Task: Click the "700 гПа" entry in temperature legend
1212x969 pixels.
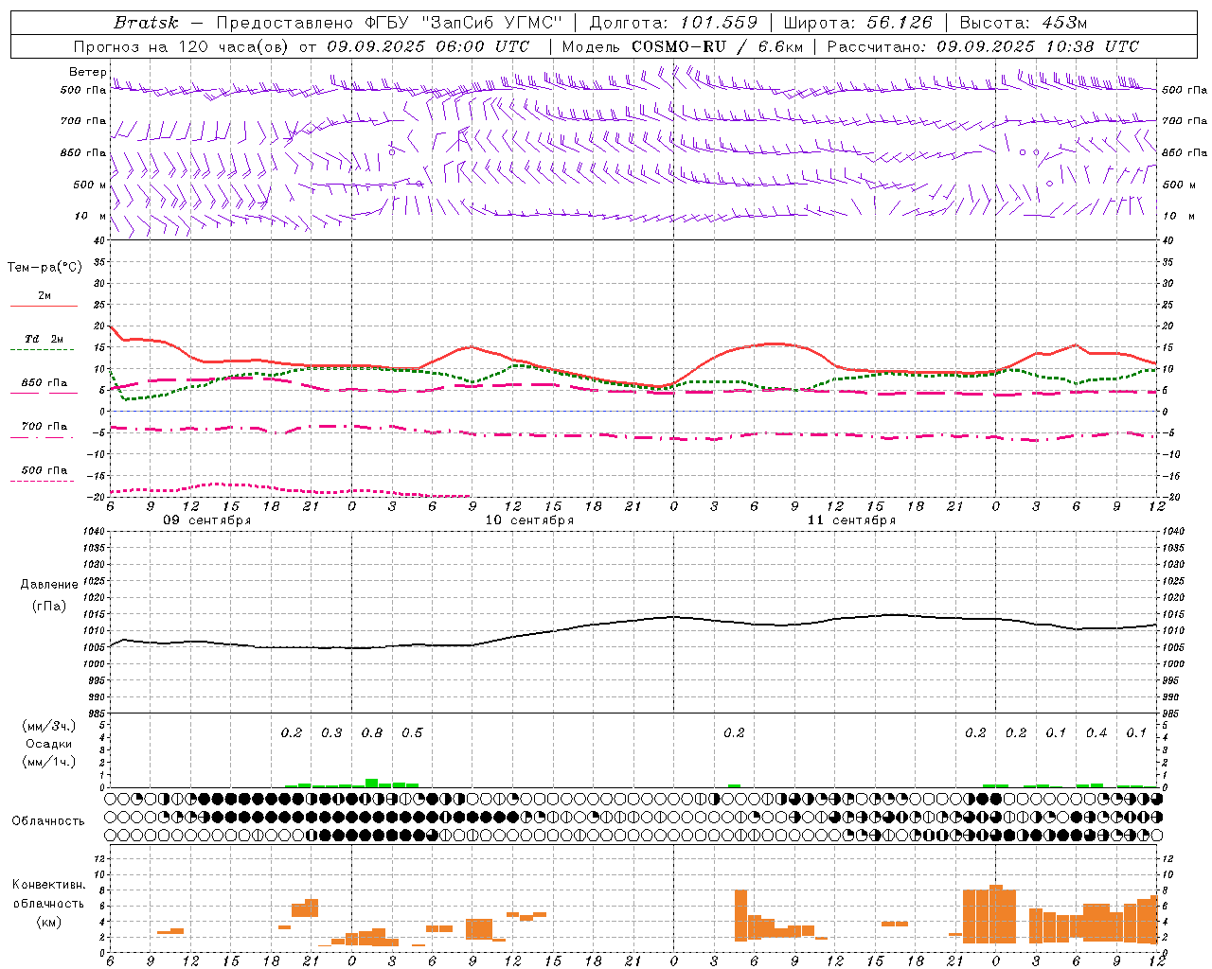Action: [x=44, y=427]
